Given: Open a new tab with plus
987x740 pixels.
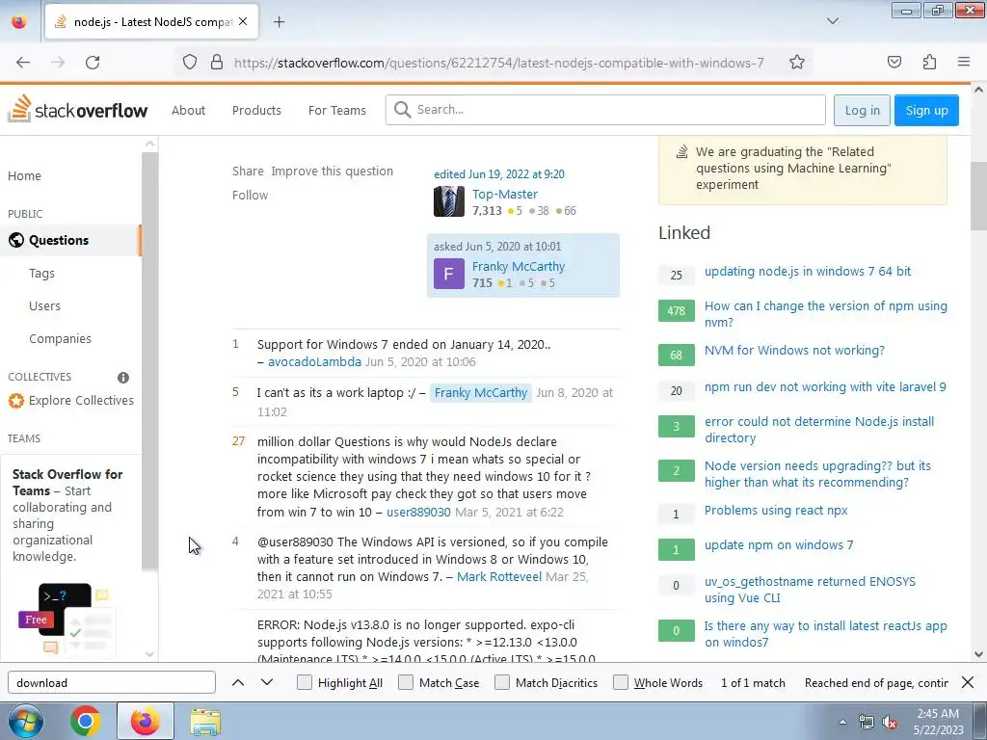Looking at the screenshot, I should click(279, 22).
